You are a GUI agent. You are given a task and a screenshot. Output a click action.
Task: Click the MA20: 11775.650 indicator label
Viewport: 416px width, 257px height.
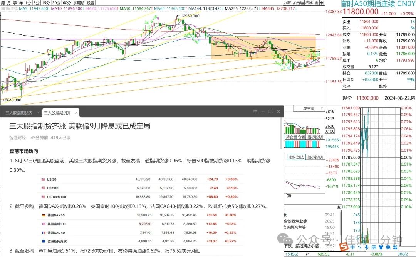click(x=101, y=8)
